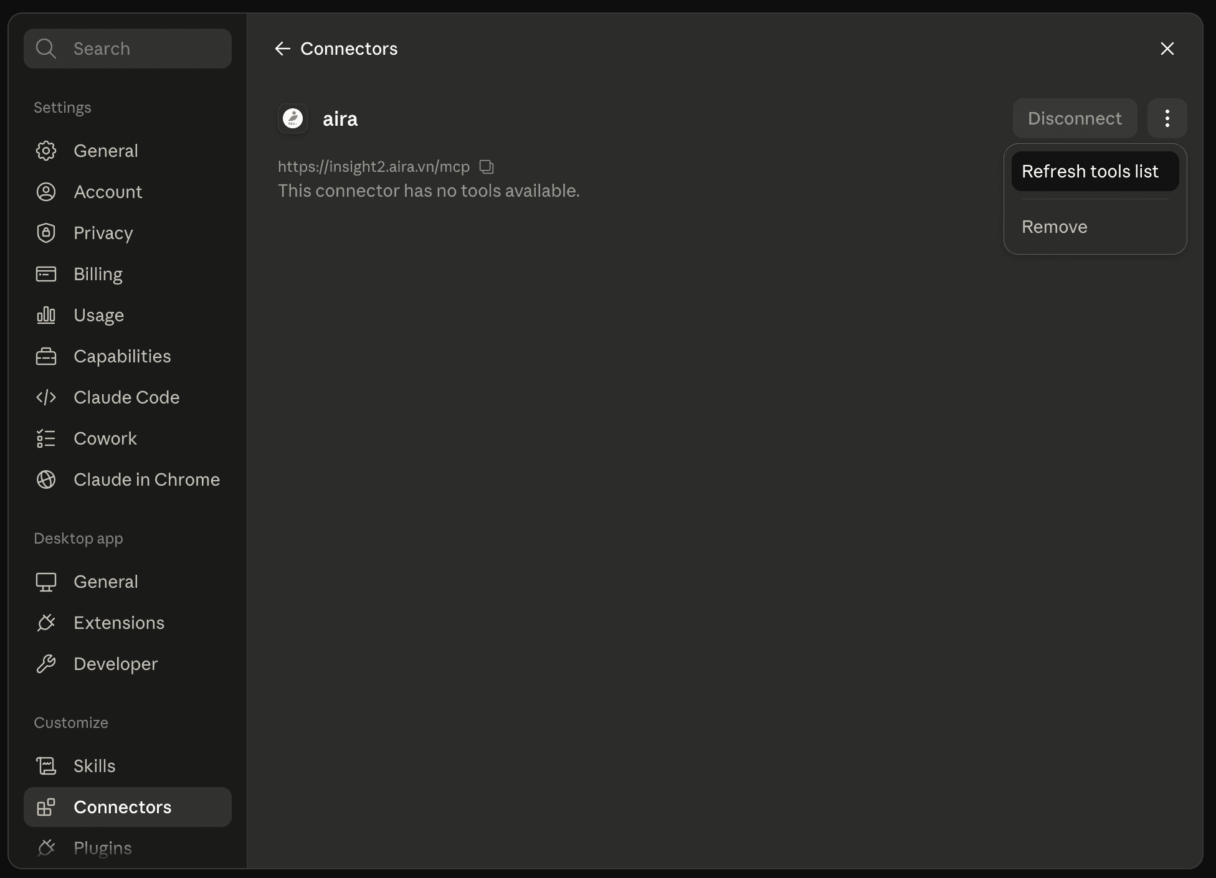Open the Plugins page
The image size is (1216, 878).
coord(128,848)
